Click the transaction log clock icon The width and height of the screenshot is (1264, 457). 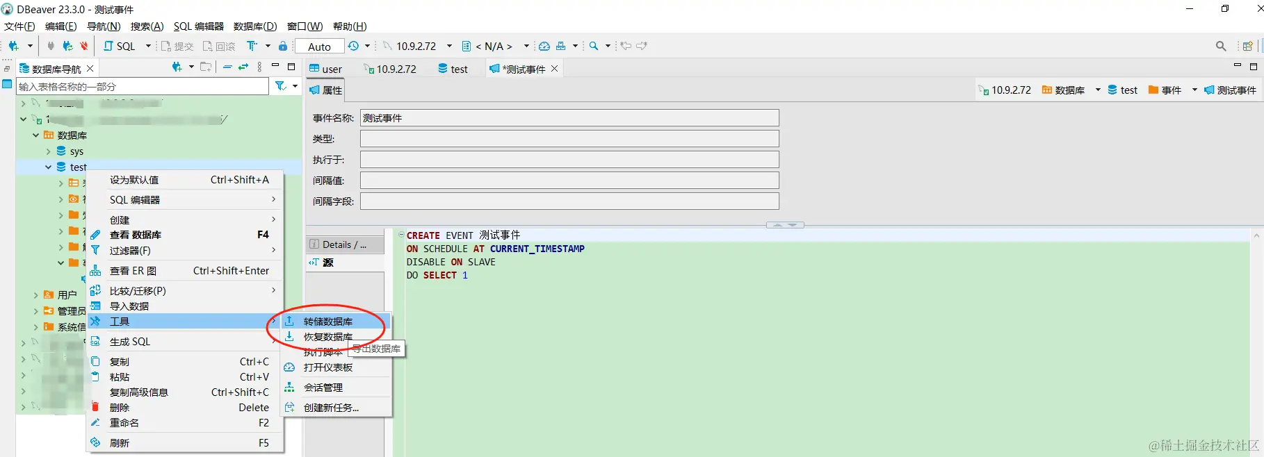point(354,46)
